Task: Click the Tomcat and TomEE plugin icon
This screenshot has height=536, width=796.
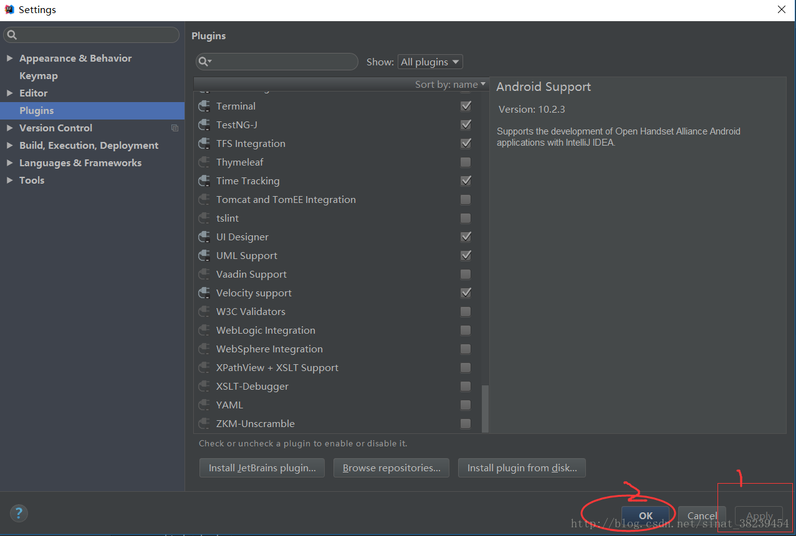Action: [x=204, y=200]
